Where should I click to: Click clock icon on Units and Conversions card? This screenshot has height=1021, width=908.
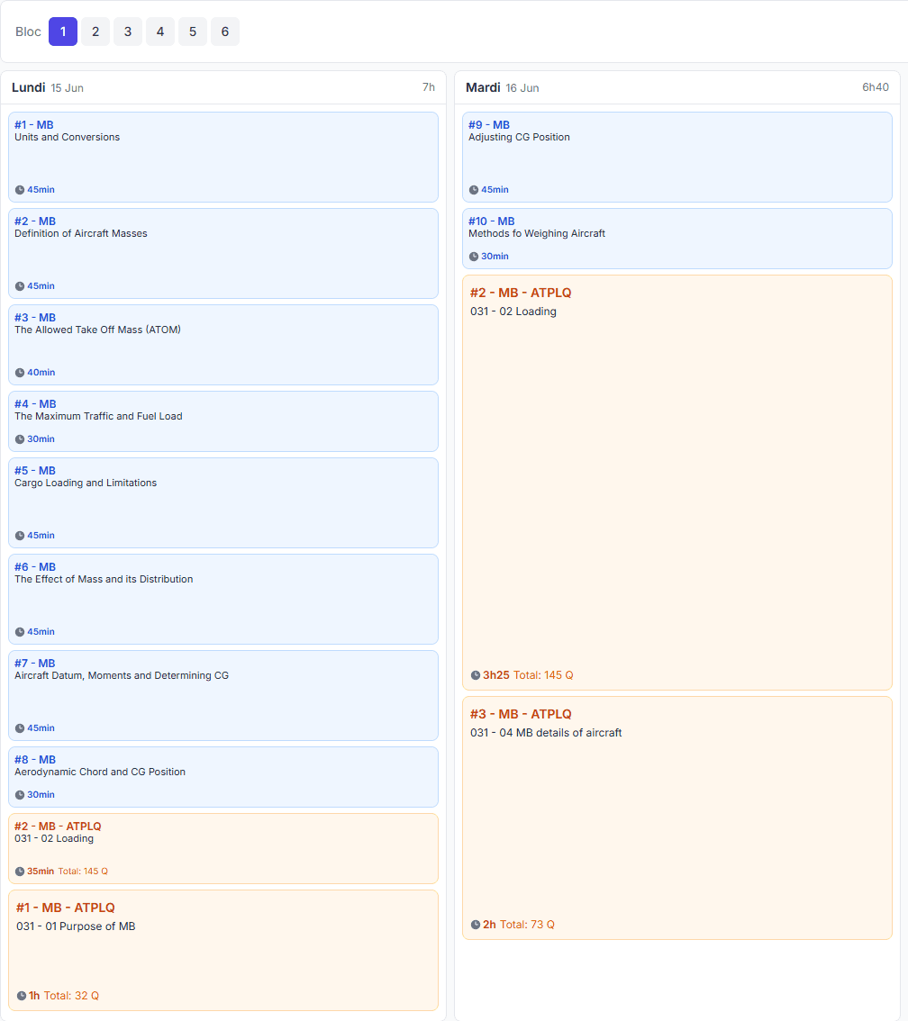20,190
